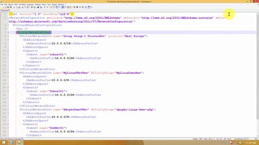Collapse the Subnets fold at line 10
The width and height of the screenshot is (259, 145).
tap(8, 51)
